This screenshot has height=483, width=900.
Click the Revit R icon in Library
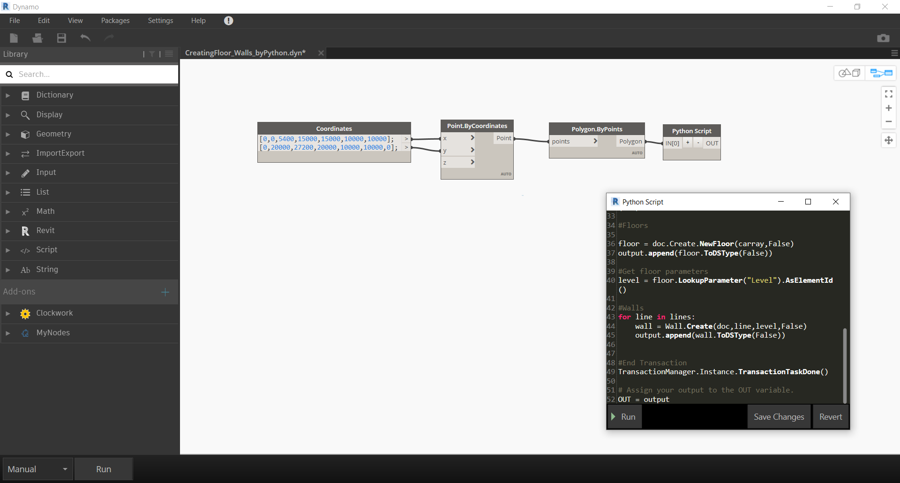coord(25,231)
